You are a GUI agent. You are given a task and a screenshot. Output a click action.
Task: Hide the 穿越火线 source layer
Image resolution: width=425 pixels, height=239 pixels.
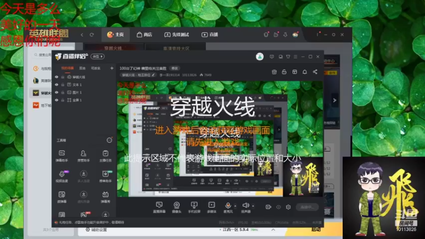[56, 77]
